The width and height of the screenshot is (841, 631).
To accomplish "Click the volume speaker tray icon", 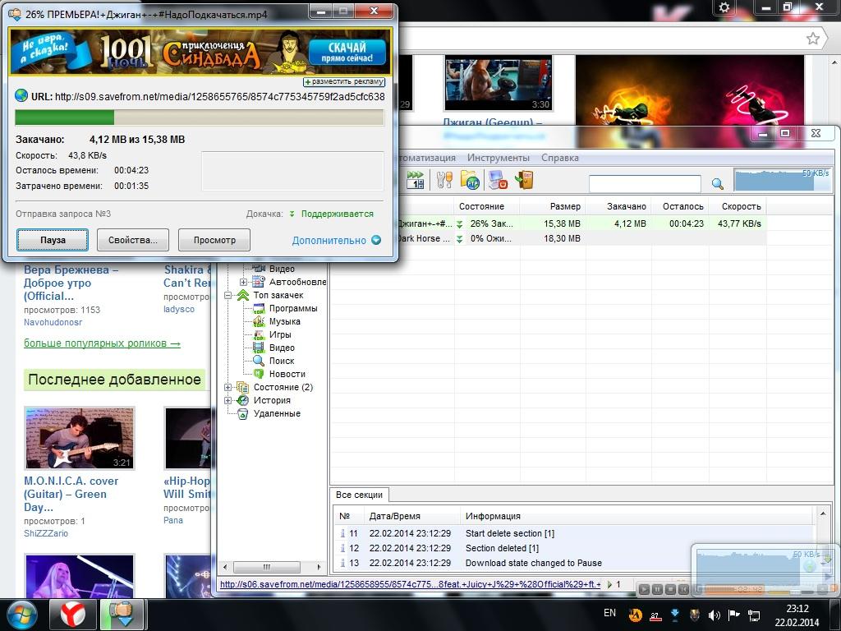I will 714,614.
